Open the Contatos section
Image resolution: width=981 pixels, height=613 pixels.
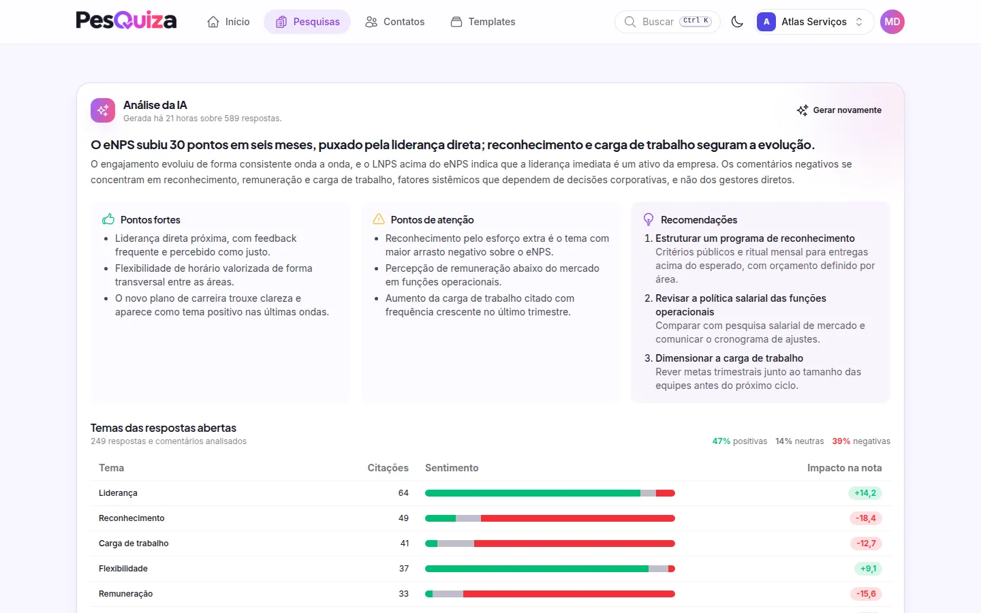point(394,22)
